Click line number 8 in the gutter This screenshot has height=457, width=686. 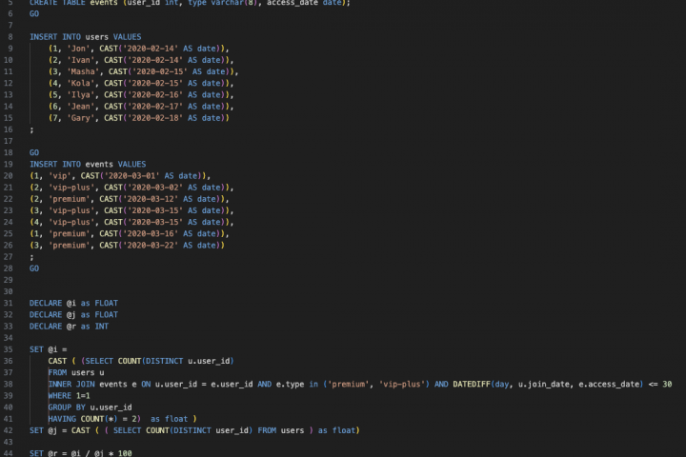point(10,37)
